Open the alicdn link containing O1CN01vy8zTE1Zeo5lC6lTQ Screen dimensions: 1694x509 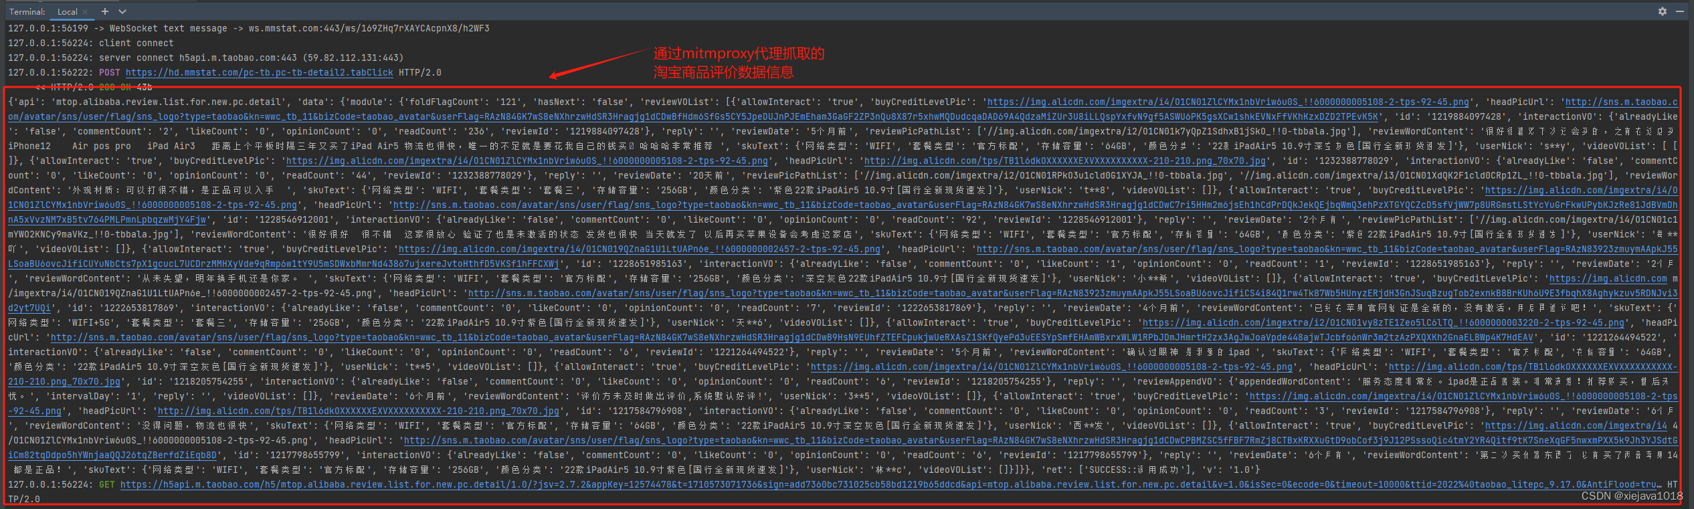point(1384,322)
